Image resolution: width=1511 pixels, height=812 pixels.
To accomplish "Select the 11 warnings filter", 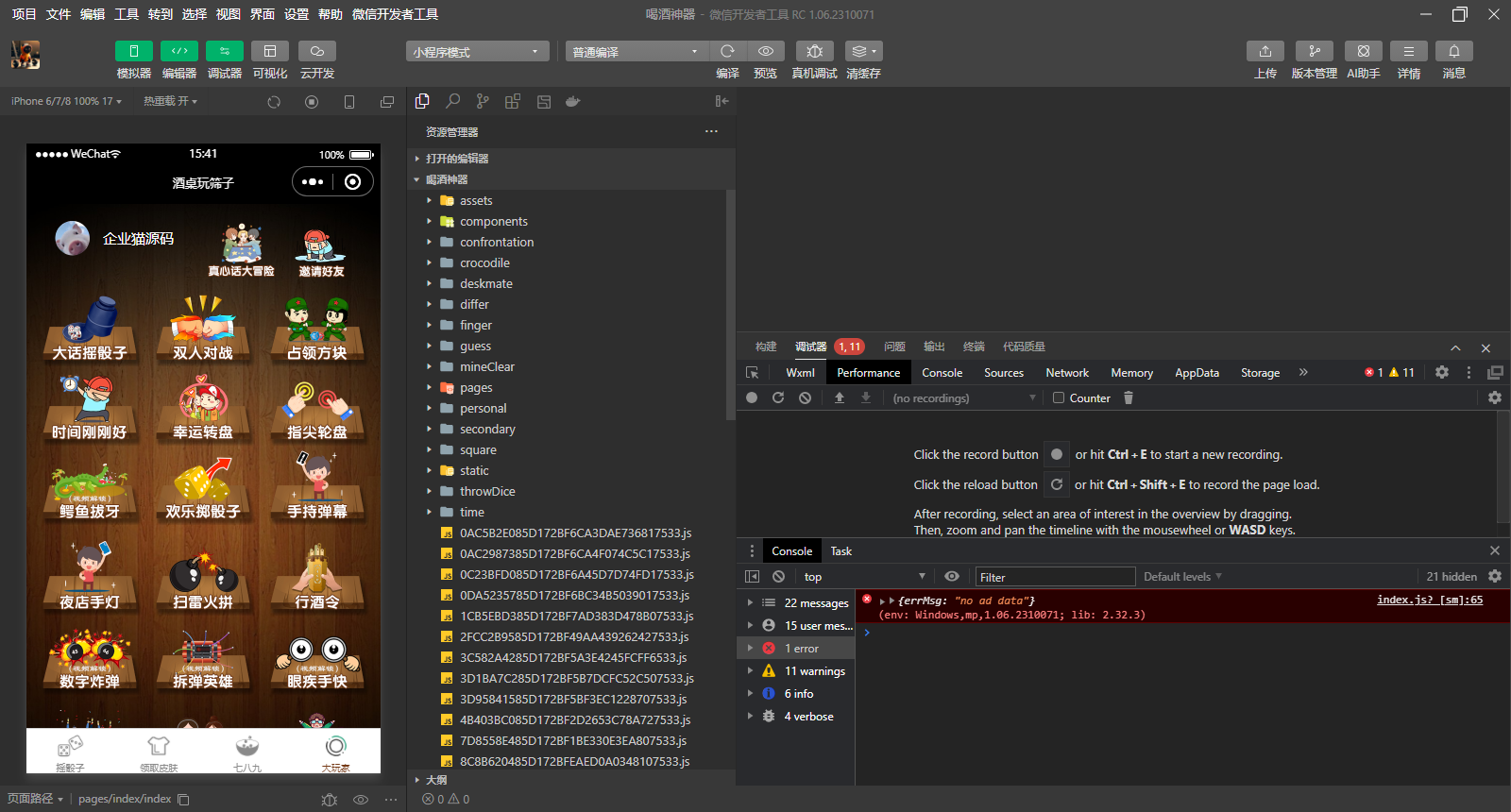I will point(814,671).
